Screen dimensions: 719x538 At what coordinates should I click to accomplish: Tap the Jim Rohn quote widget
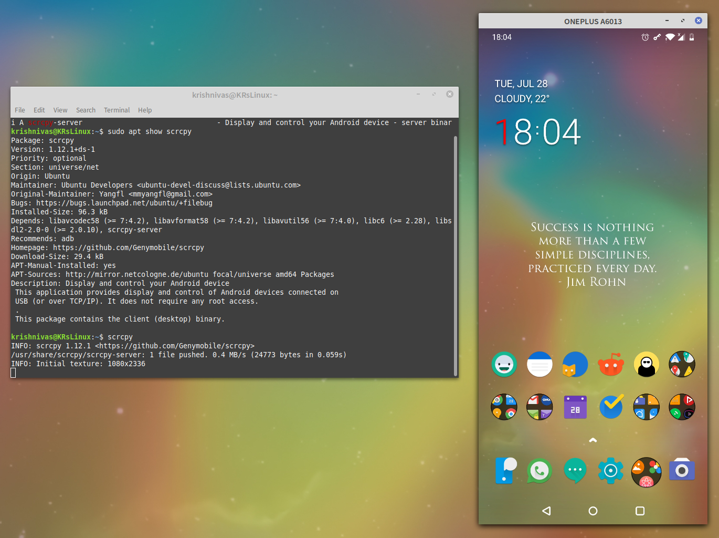point(593,254)
